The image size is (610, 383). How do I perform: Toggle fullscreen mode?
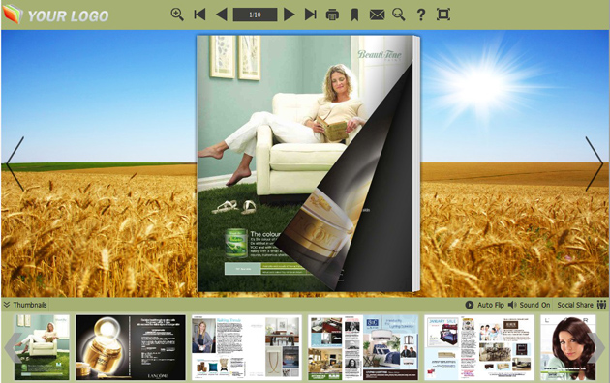[x=443, y=15]
